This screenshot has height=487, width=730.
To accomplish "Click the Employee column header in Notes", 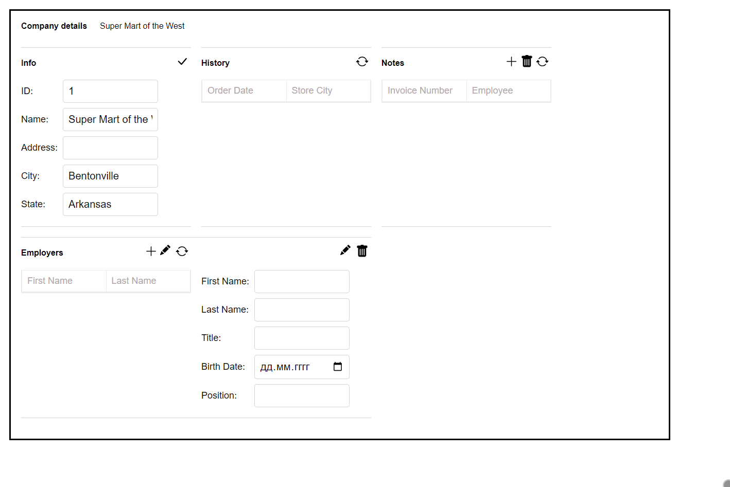I will 509,91.
